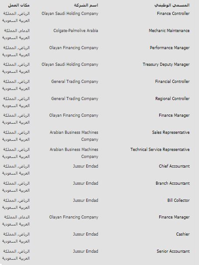Select the Bill Collector job title
This screenshot has height=265, width=199.
pyautogui.click(x=178, y=200)
